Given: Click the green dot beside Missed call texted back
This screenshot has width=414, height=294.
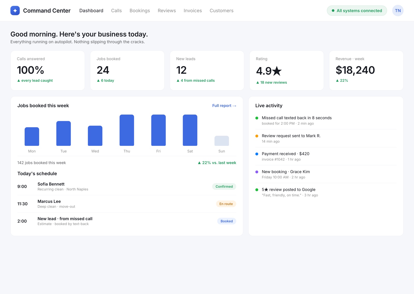Looking at the screenshot, I should click(x=257, y=118).
